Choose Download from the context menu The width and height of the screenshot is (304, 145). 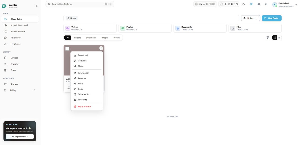pos(87,55)
